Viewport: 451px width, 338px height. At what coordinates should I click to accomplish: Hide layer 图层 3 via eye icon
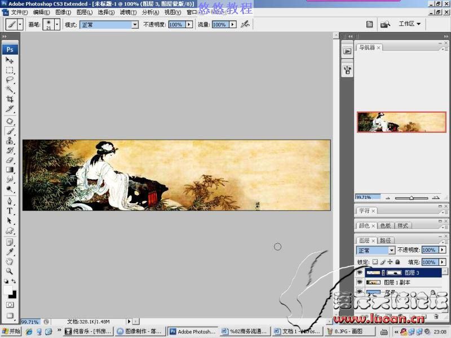pyautogui.click(x=360, y=272)
